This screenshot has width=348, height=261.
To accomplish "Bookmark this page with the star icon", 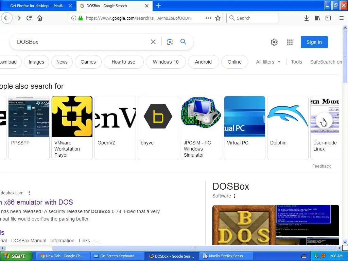I will 218,18.
